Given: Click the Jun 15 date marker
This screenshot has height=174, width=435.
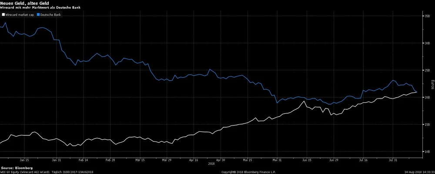Looking at the screenshot, I should (x=307, y=160).
